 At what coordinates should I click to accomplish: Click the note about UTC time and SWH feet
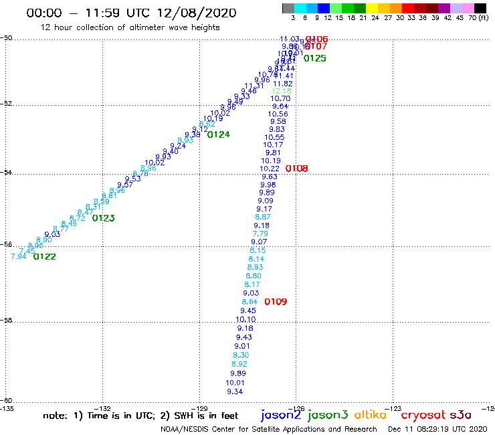click(x=140, y=416)
